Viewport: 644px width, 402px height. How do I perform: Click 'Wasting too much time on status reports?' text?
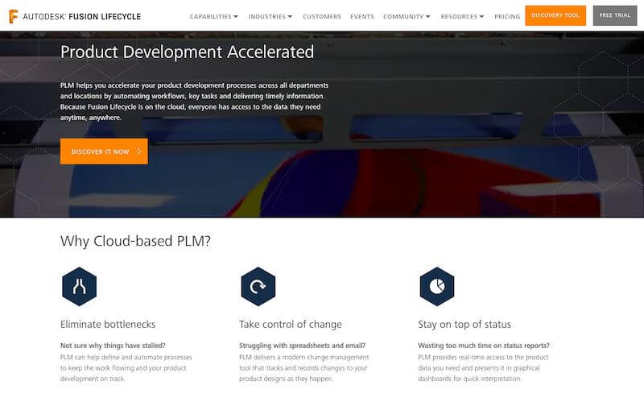[484, 346]
